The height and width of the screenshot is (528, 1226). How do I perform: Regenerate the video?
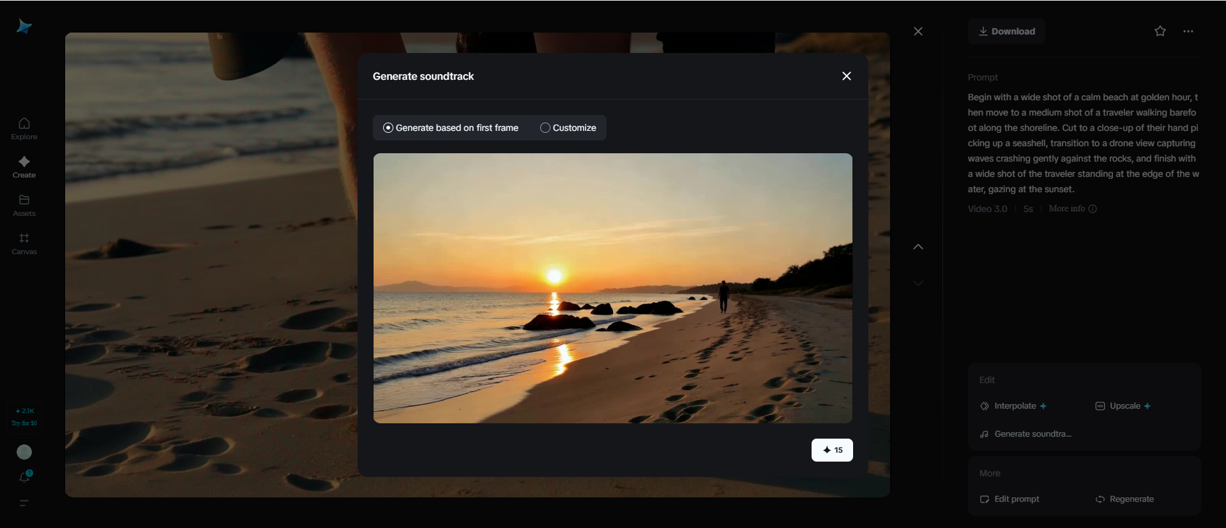pyautogui.click(x=1124, y=499)
